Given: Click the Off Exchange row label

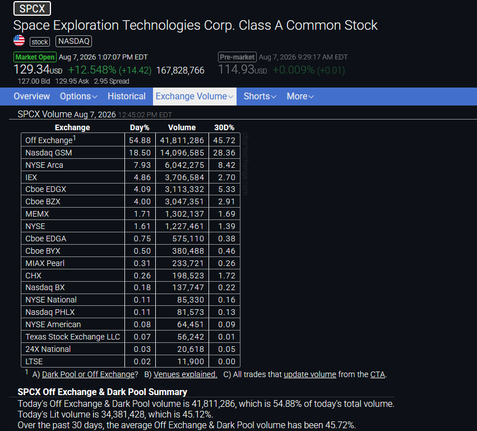Looking at the screenshot, I should (x=50, y=140).
